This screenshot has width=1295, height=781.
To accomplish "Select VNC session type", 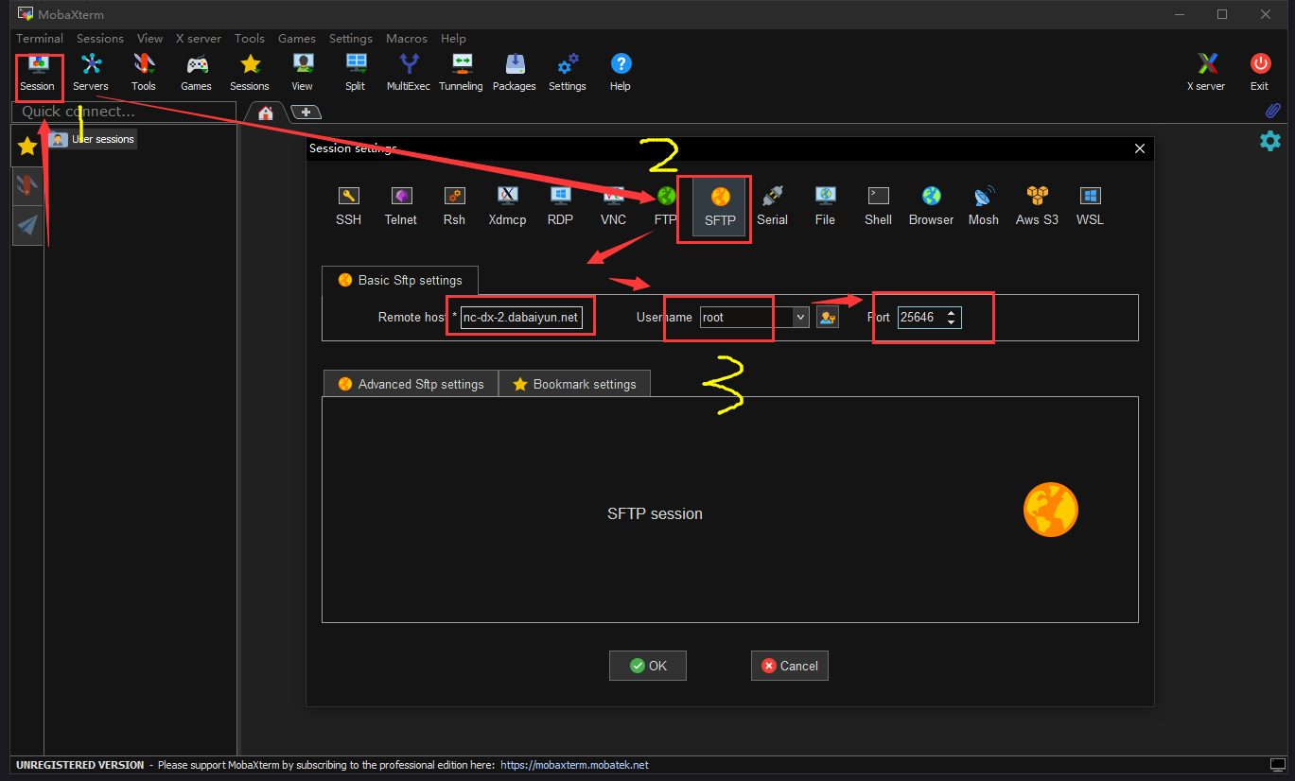I will 614,205.
